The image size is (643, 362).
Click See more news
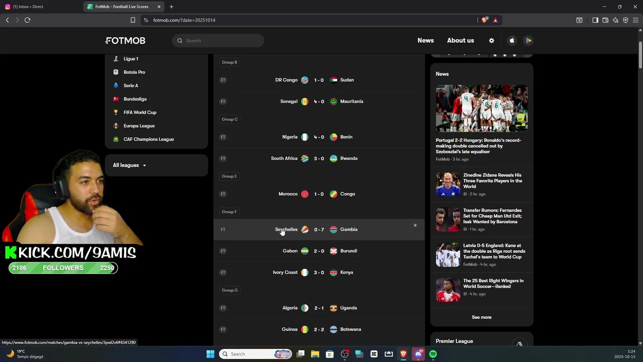pyautogui.click(x=482, y=317)
